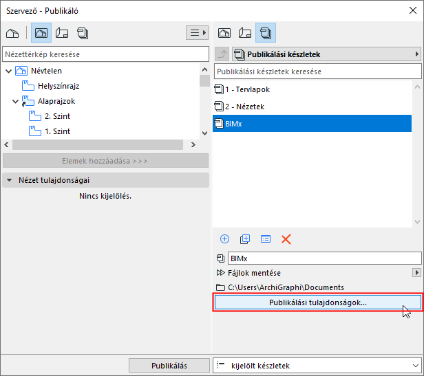Click scroll right arrow under view tree
The image size is (424, 376).
pos(193,145)
